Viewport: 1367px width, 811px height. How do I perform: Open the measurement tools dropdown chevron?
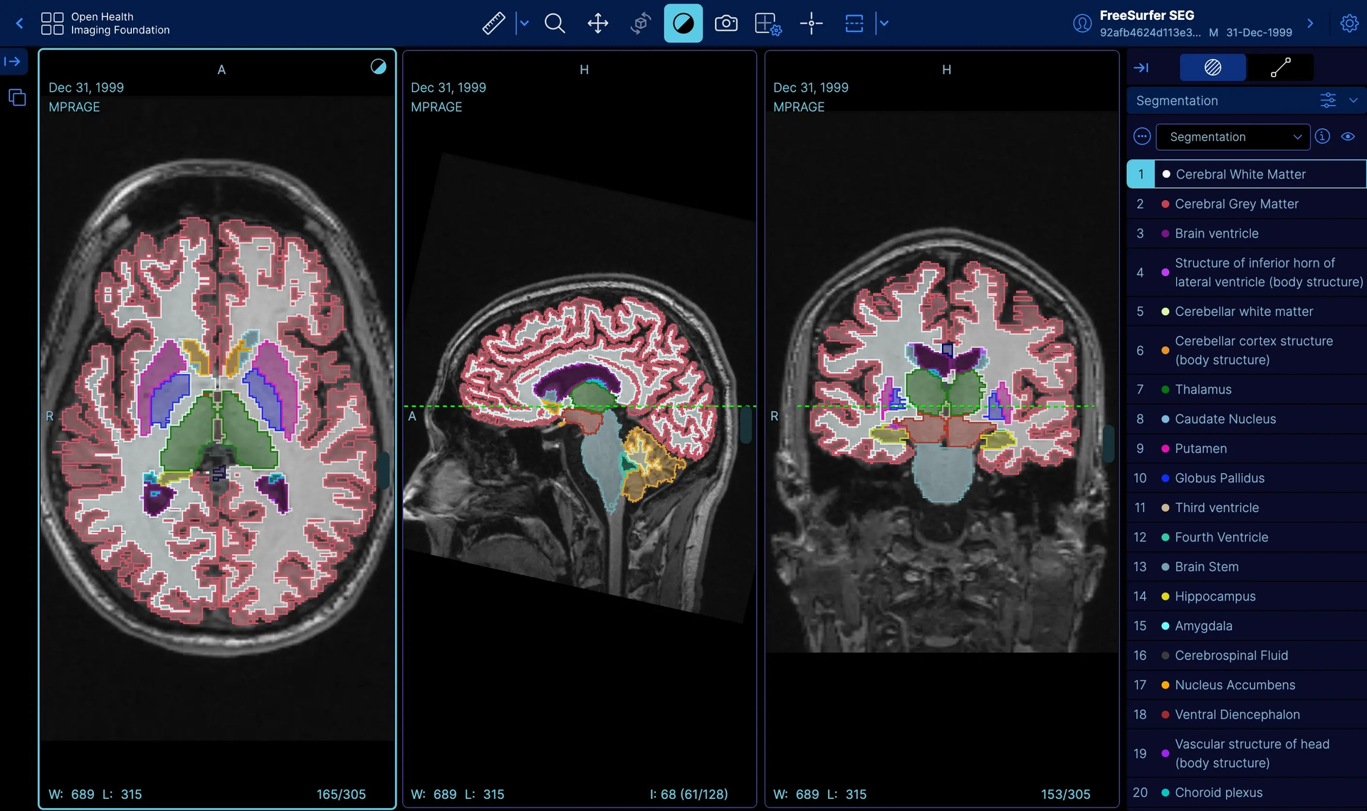point(525,23)
